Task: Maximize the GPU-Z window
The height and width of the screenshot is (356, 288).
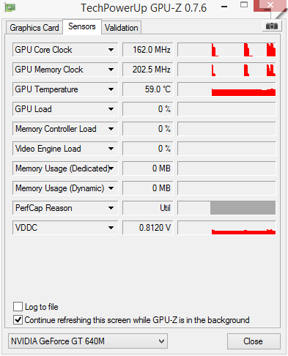Action: 244,4
